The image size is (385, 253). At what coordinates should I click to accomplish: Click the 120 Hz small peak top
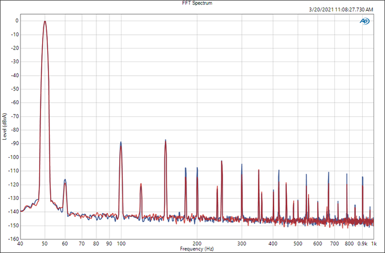[x=141, y=184]
